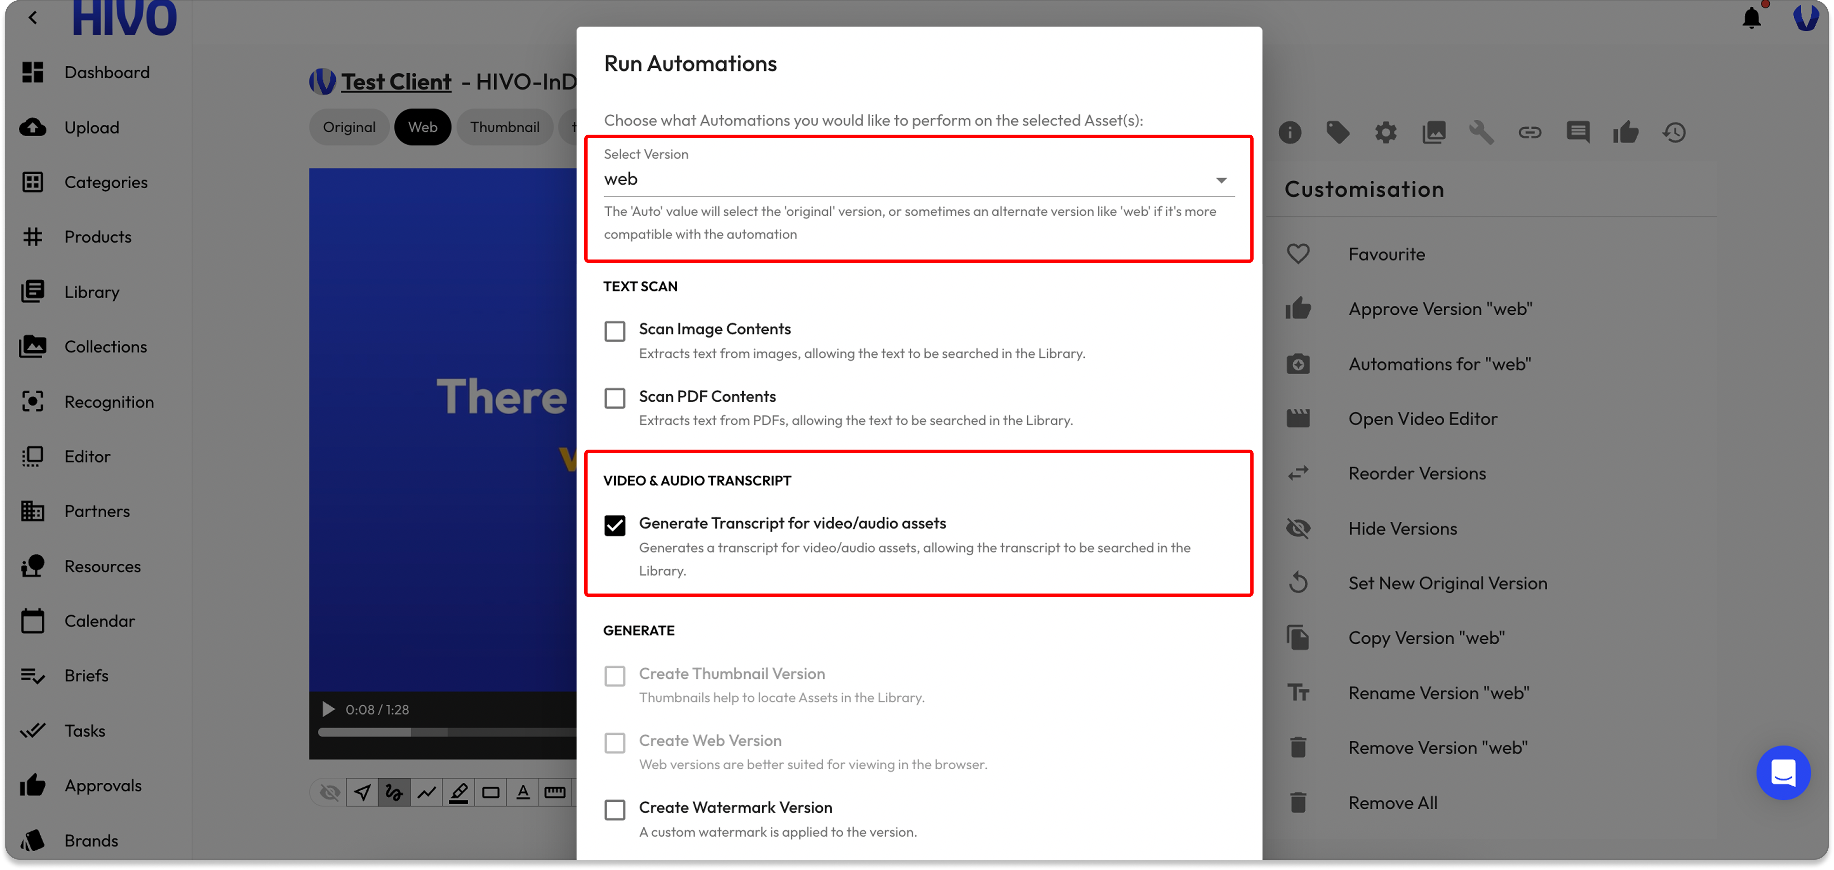1834x870 pixels.
Task: Select the ruler measurement tool
Action: tap(555, 793)
